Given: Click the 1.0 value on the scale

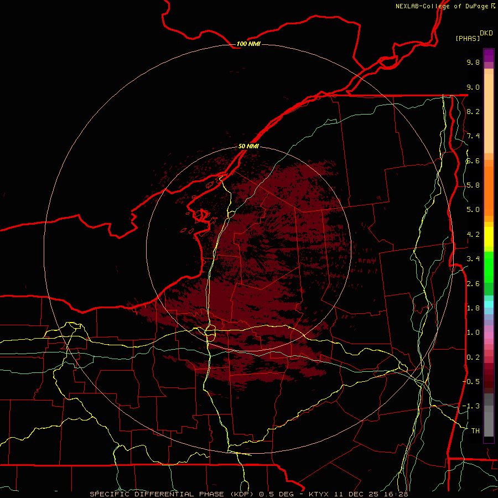Looking at the screenshot, I should pos(473,333).
